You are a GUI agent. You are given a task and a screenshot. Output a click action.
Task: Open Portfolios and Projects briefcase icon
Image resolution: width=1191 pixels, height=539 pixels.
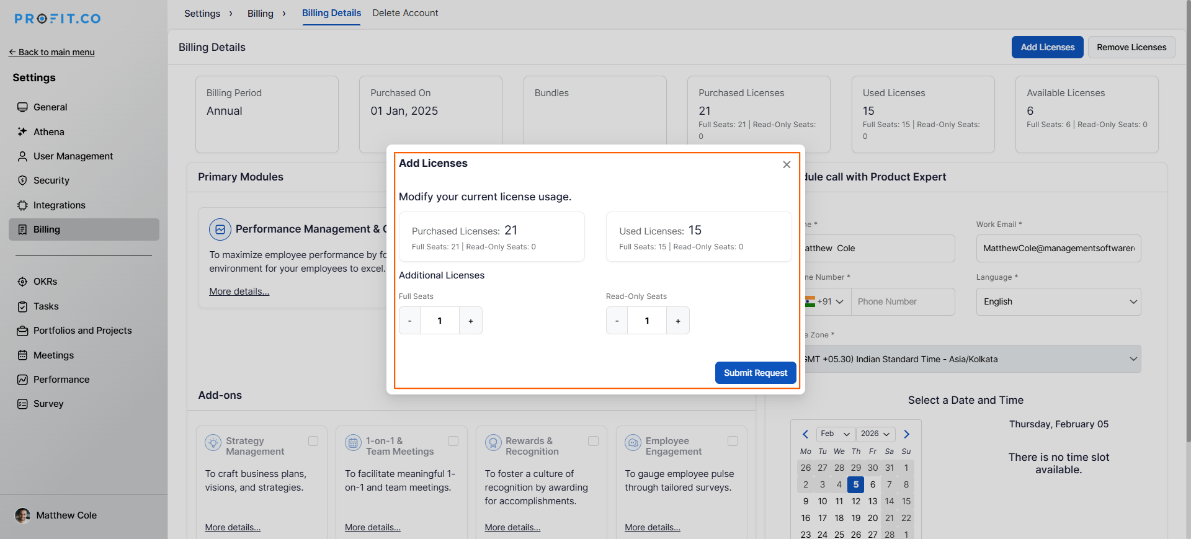tap(22, 331)
